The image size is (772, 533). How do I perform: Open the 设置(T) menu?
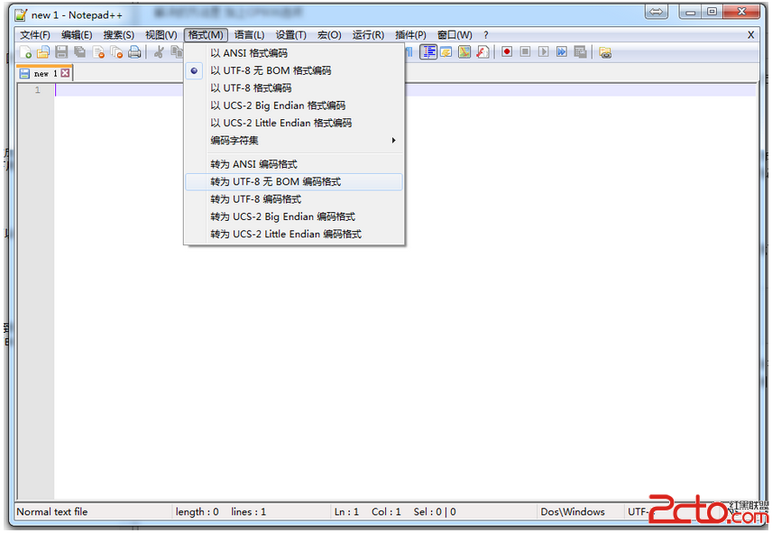pyautogui.click(x=291, y=35)
